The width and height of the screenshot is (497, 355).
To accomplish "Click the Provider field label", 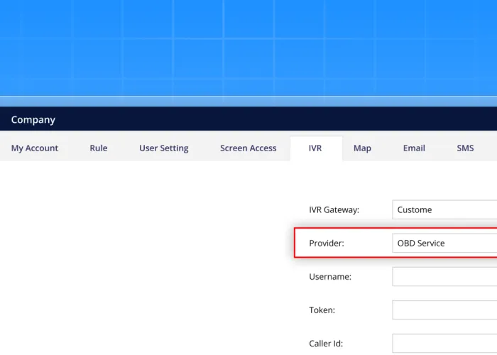I will click(327, 244).
